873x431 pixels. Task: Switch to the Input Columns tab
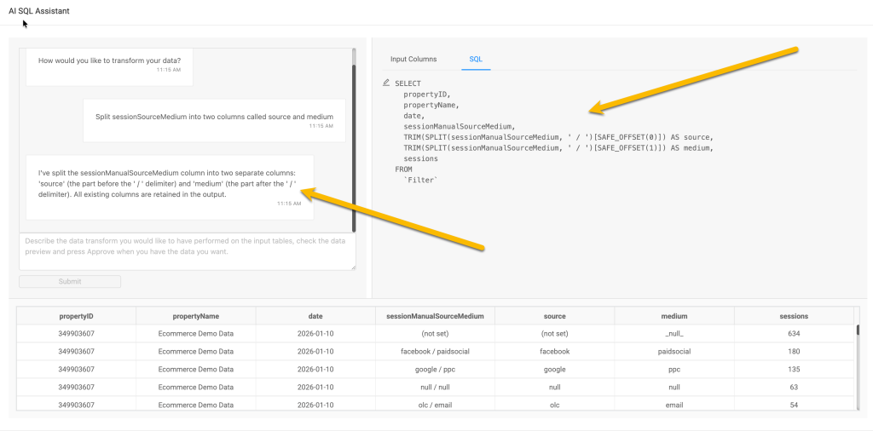click(413, 59)
